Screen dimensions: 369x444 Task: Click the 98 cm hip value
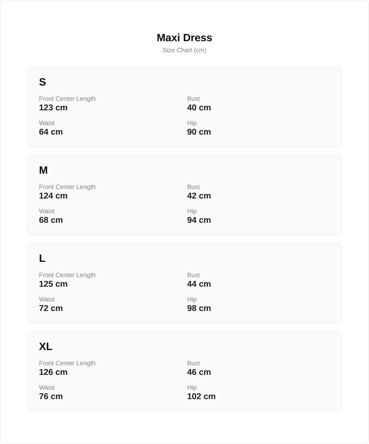(x=199, y=308)
